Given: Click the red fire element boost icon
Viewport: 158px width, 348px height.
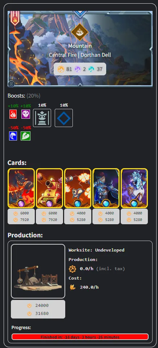Looking at the screenshot, I should pos(14,114).
